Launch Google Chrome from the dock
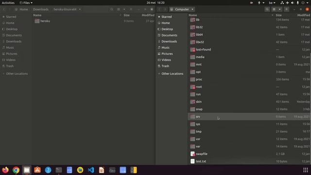The image size is (311, 175). click(x=16, y=170)
